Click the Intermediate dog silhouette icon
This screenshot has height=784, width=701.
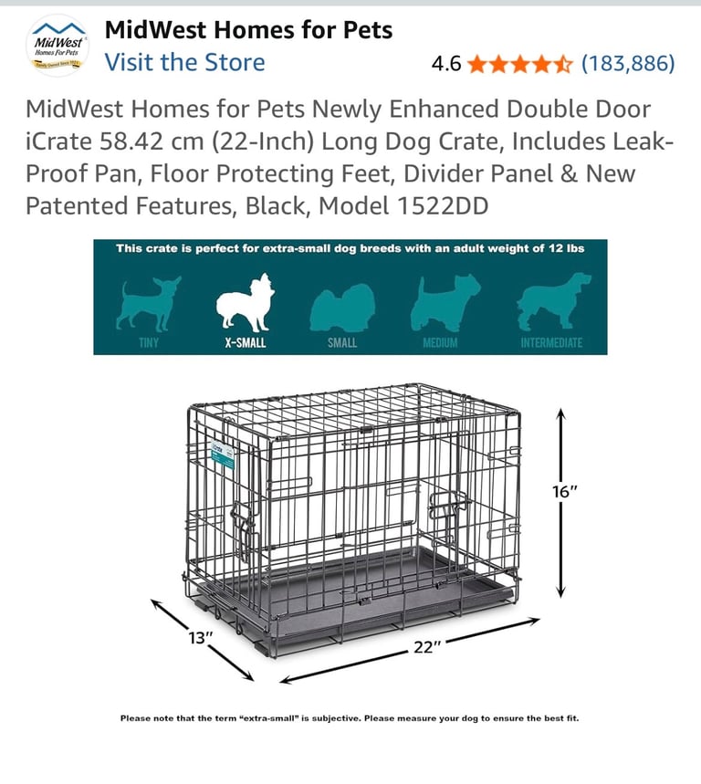pyautogui.click(x=553, y=301)
